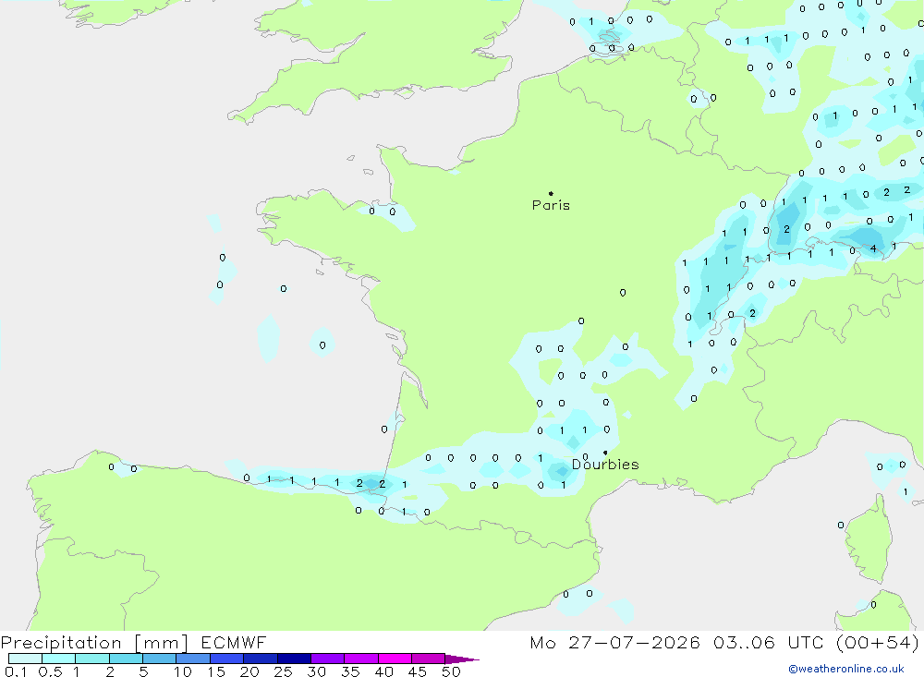The image size is (924, 677).
Task: Click the '03..06 UTC' time range text
Action: (x=768, y=642)
